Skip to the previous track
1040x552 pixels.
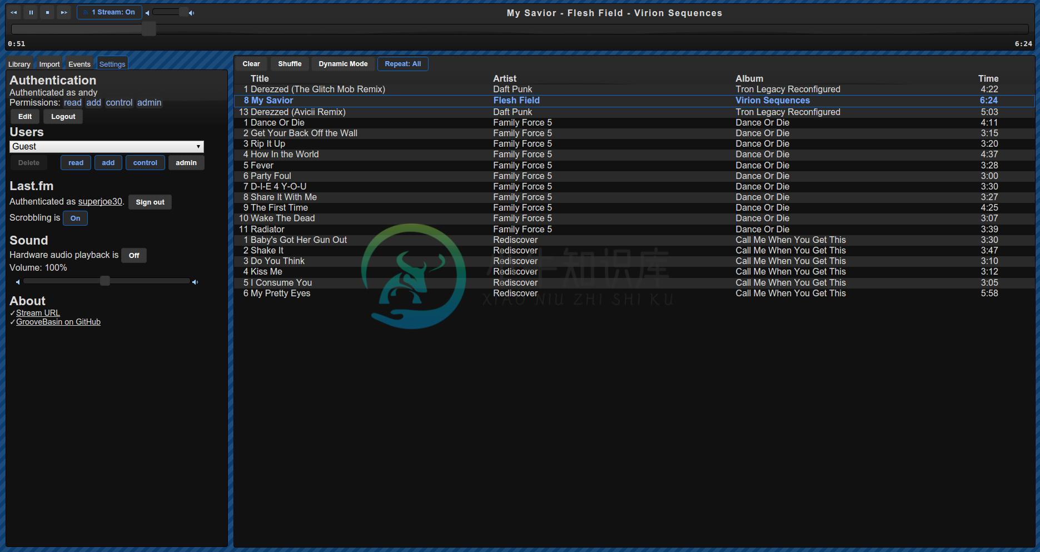coord(14,12)
